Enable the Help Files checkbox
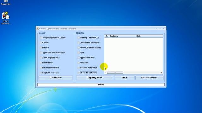Viewport: 202px width, 113px height. [x=79, y=63]
